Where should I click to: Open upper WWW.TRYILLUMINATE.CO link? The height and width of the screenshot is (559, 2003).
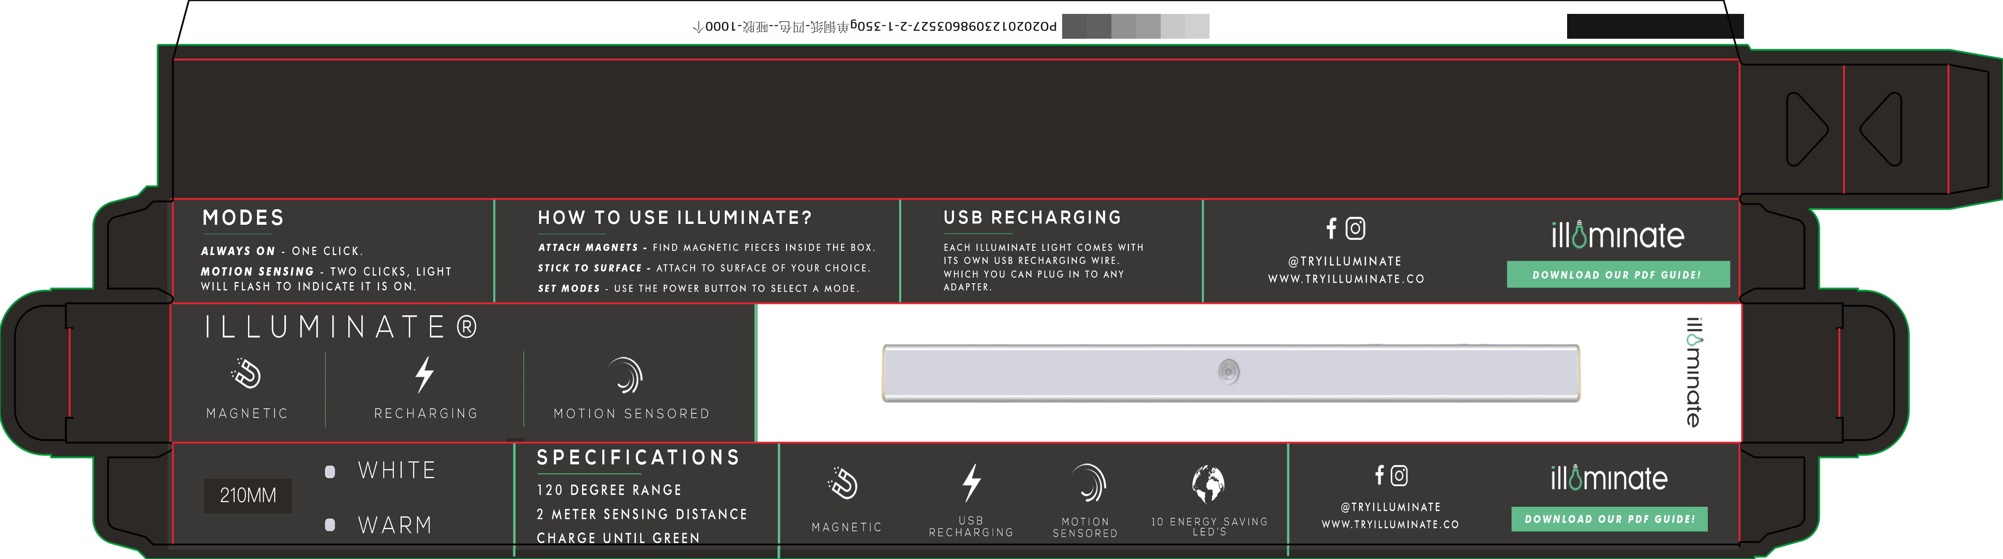click(1346, 279)
